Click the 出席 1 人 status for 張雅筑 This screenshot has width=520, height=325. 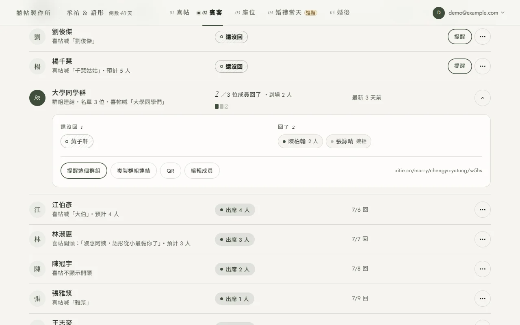click(x=234, y=299)
